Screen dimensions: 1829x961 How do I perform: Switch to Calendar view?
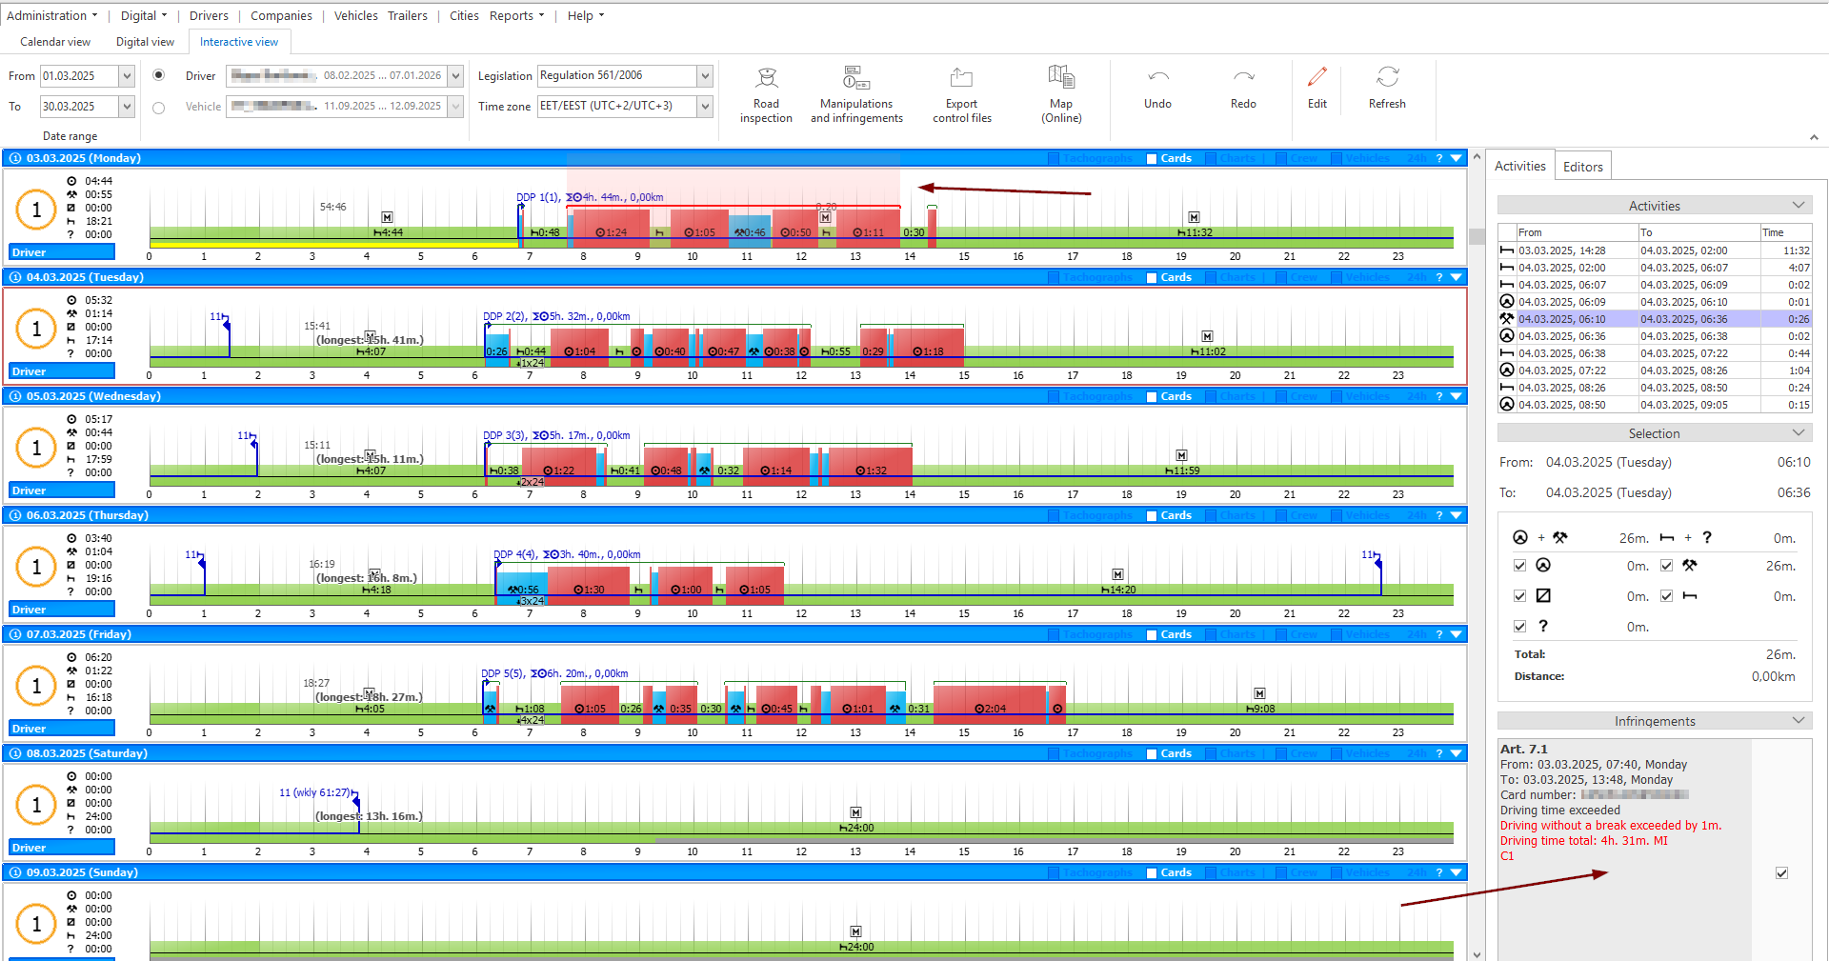point(55,42)
